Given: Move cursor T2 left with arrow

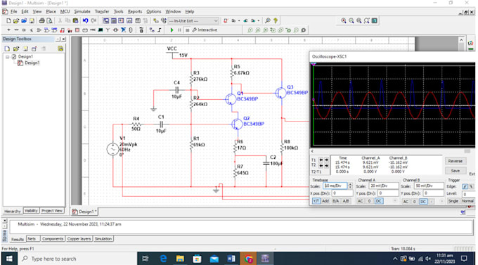Looking at the screenshot, I should 321,166.
